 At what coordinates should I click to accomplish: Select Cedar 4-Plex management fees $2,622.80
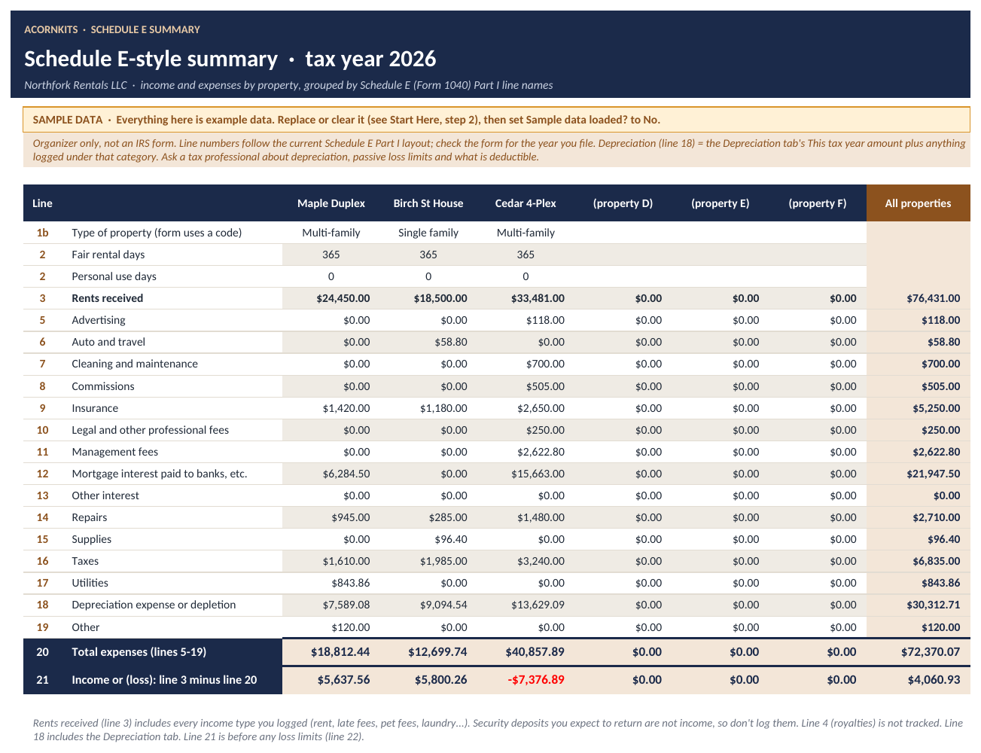(526, 452)
